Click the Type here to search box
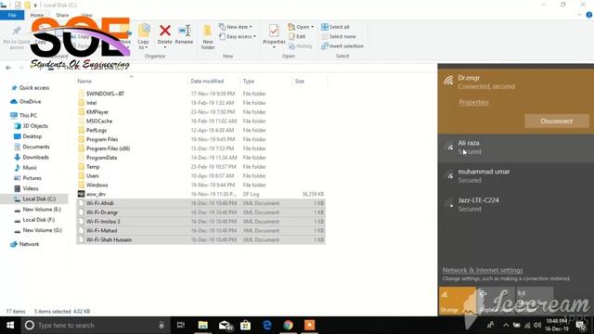The width and height of the screenshot is (594, 334). click(x=95, y=325)
